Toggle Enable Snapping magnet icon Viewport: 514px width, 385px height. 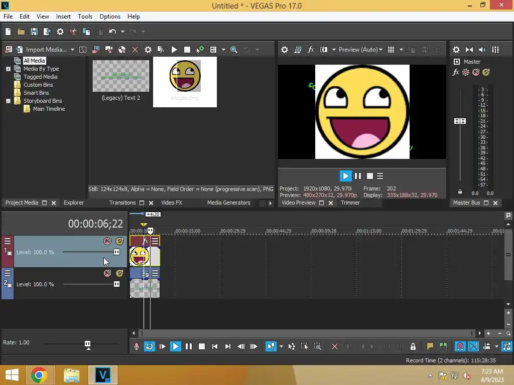460,346
